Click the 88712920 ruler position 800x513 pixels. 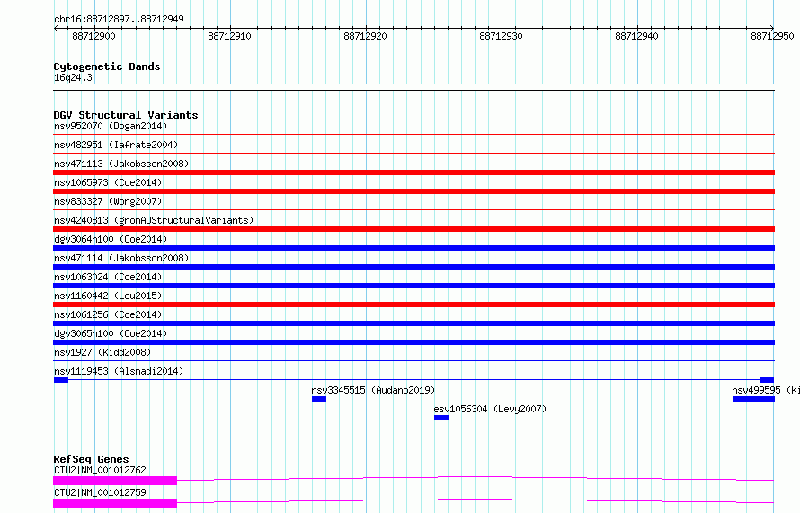point(365,36)
